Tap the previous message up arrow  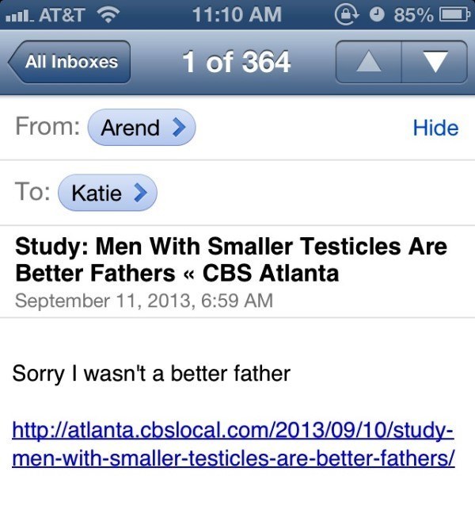(368, 62)
